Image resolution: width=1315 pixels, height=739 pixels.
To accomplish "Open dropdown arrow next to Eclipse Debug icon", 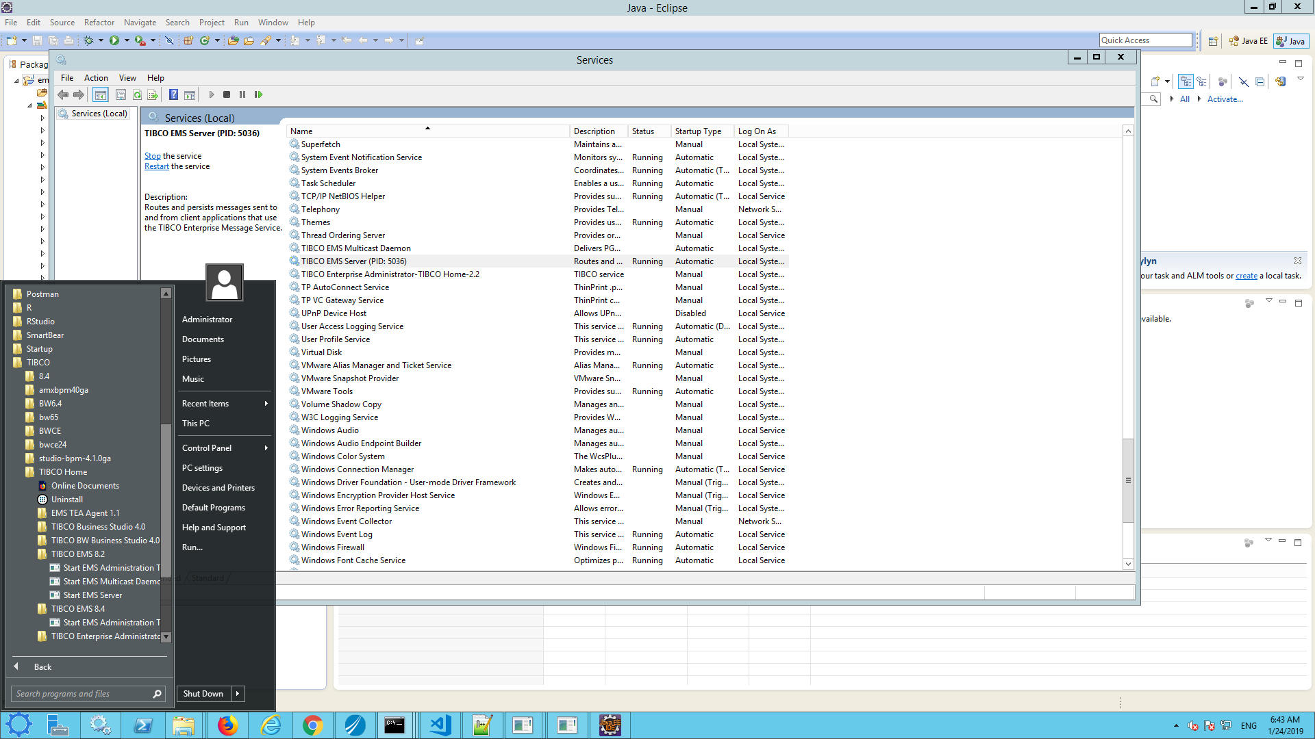I will coord(101,41).
